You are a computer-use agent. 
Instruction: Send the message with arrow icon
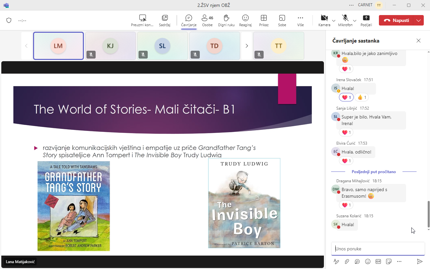(x=420, y=261)
